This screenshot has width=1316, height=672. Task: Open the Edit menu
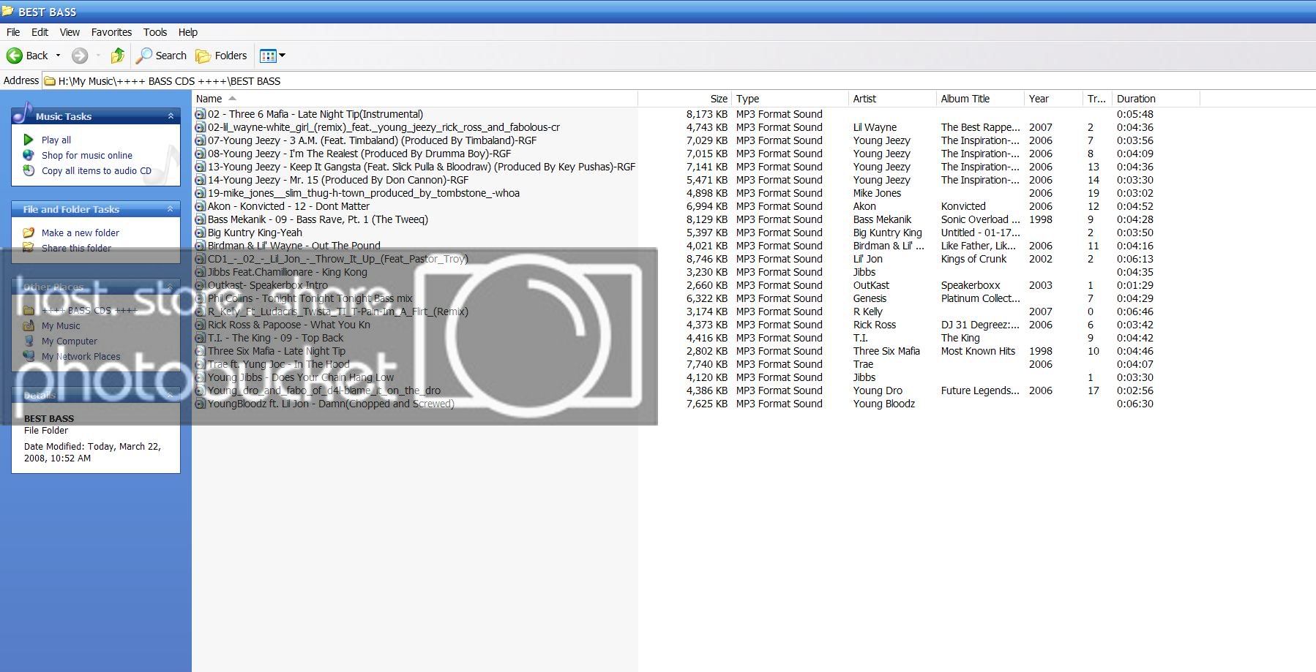click(x=40, y=32)
